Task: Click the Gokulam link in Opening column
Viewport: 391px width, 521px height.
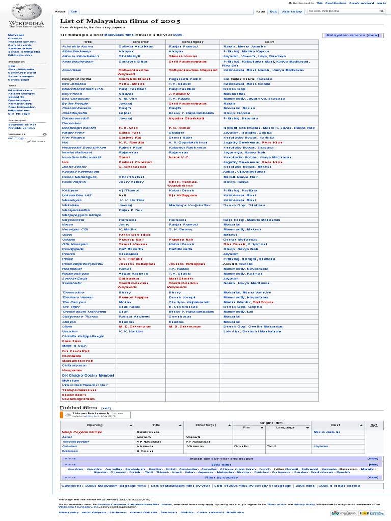Action: click(x=69, y=447)
